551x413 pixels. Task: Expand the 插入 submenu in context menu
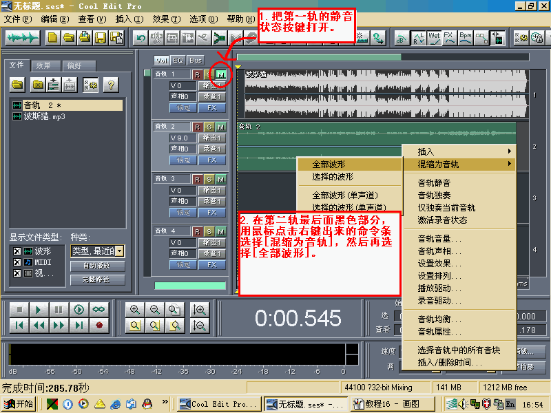(x=460, y=151)
